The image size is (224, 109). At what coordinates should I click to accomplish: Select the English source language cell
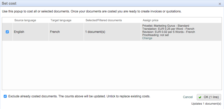[x=19, y=32]
